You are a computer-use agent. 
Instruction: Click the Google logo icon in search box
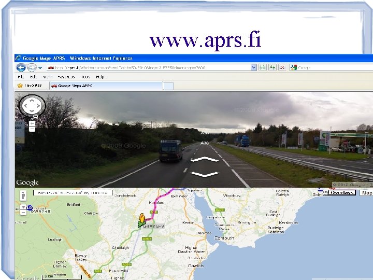tap(294, 67)
